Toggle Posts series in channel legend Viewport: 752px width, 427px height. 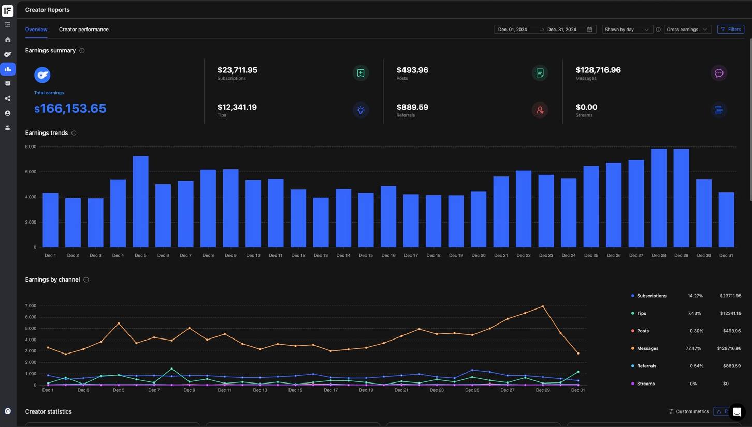640,331
